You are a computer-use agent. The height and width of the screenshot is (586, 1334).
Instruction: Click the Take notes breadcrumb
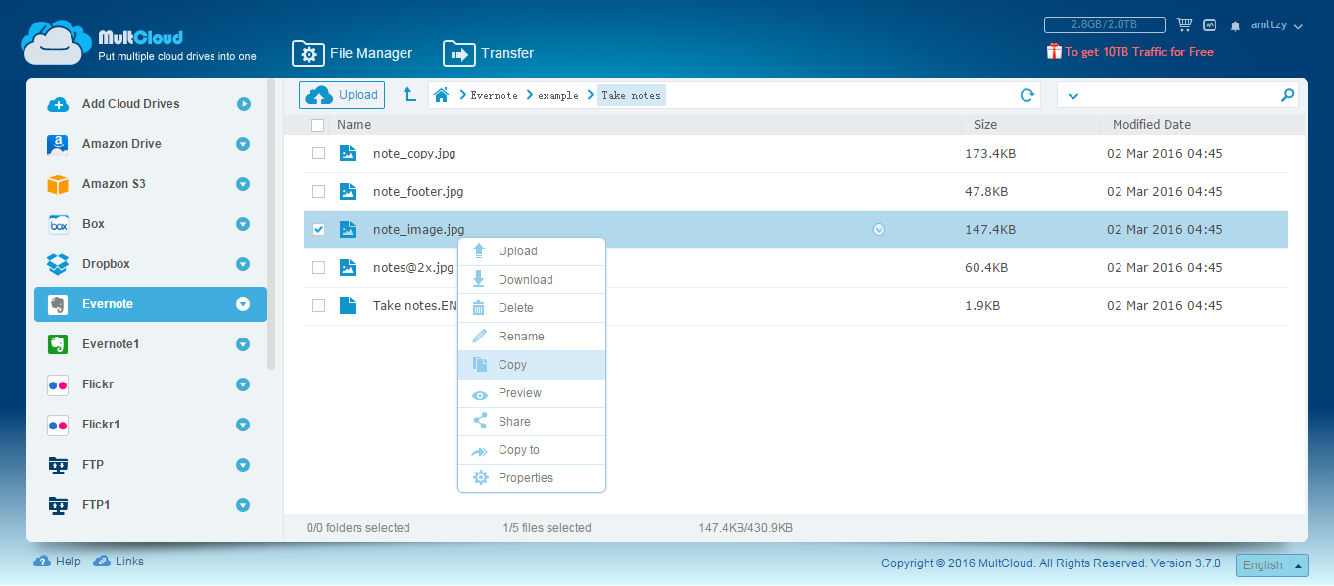coord(632,95)
